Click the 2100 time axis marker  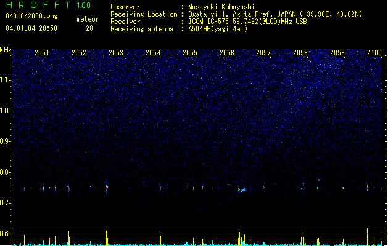(374, 53)
